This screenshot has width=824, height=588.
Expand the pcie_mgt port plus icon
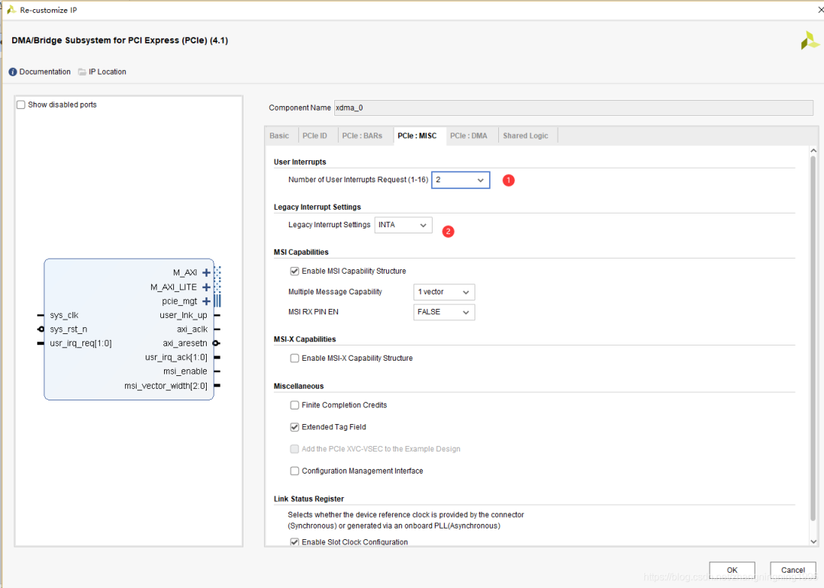[206, 301]
